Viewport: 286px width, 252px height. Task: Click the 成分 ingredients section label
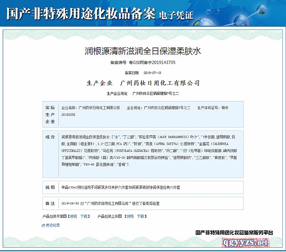click(x=50, y=137)
